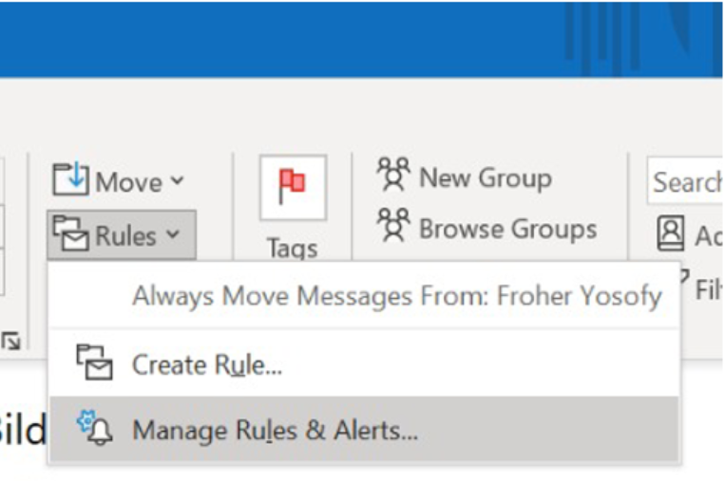Click the New Group people icon

(x=393, y=176)
